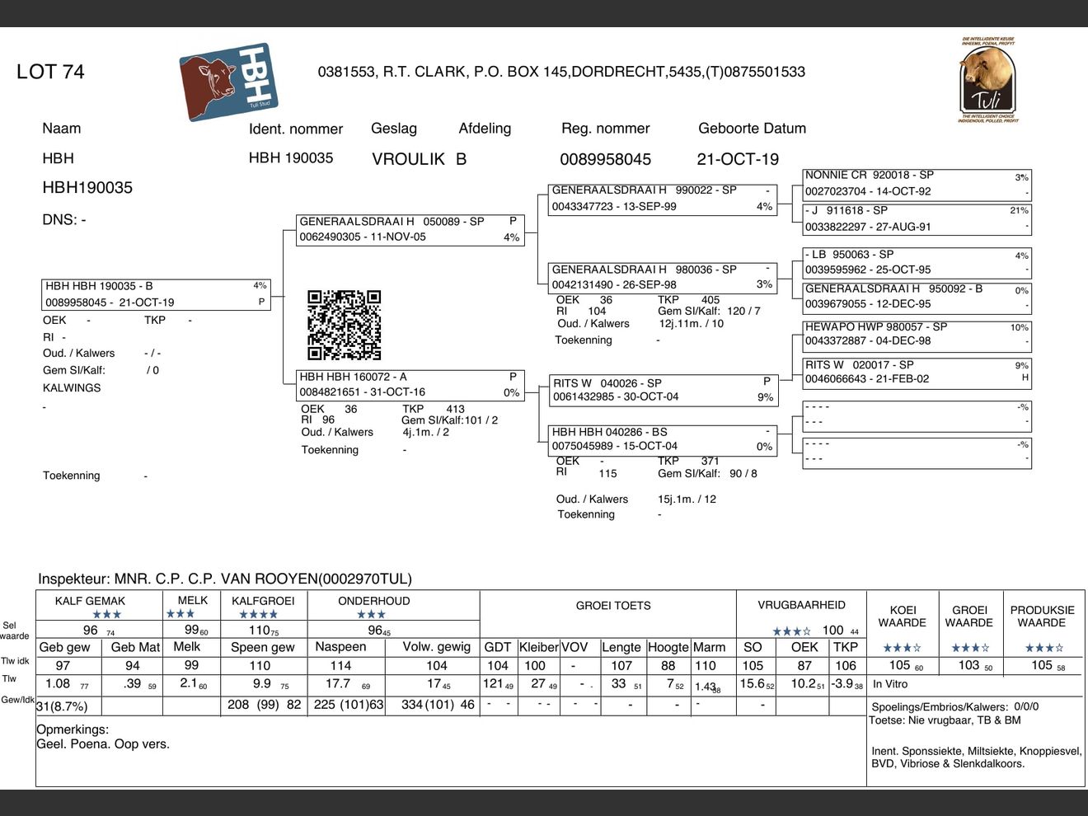Click the four stars under KALFGROEI
This screenshot has height=816, width=1088.
click(x=258, y=615)
